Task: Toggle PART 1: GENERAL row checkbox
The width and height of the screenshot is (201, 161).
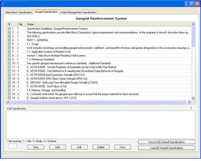Action: click(x=9, y=40)
